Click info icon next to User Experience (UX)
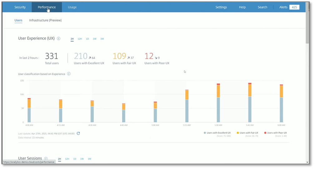Image resolution: width=315 pixels, height=169 pixels. pyautogui.click(x=59, y=39)
